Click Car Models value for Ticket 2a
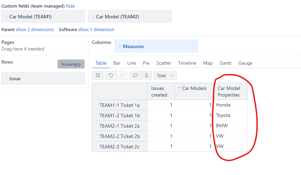The height and width of the screenshot is (175, 301). pyautogui.click(x=194, y=126)
